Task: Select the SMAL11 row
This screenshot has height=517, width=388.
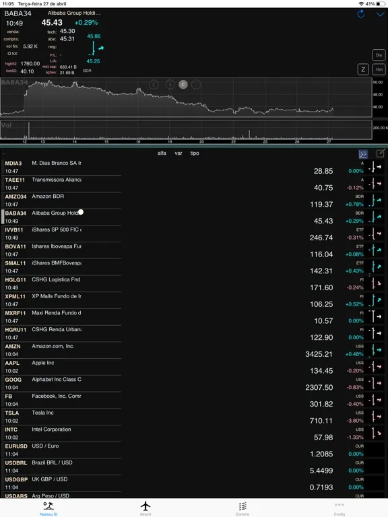Action: 194,267
